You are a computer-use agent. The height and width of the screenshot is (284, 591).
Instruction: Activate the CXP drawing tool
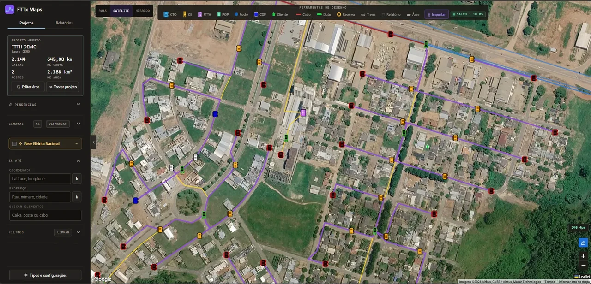pos(260,14)
